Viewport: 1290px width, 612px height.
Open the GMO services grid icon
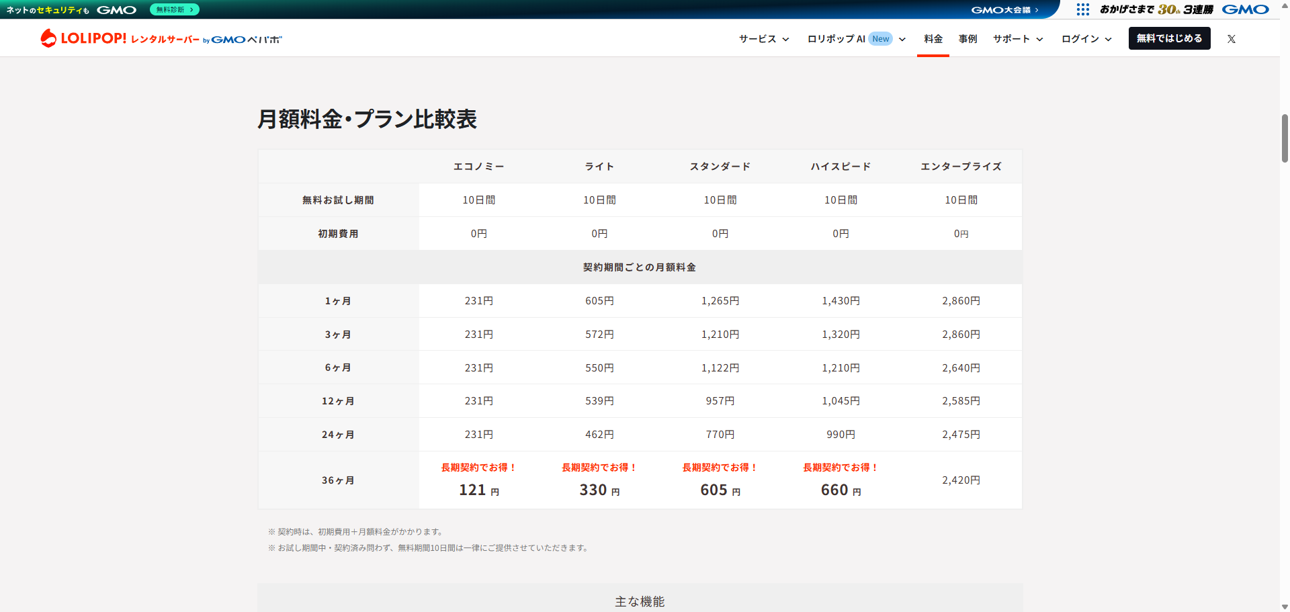[1082, 9]
